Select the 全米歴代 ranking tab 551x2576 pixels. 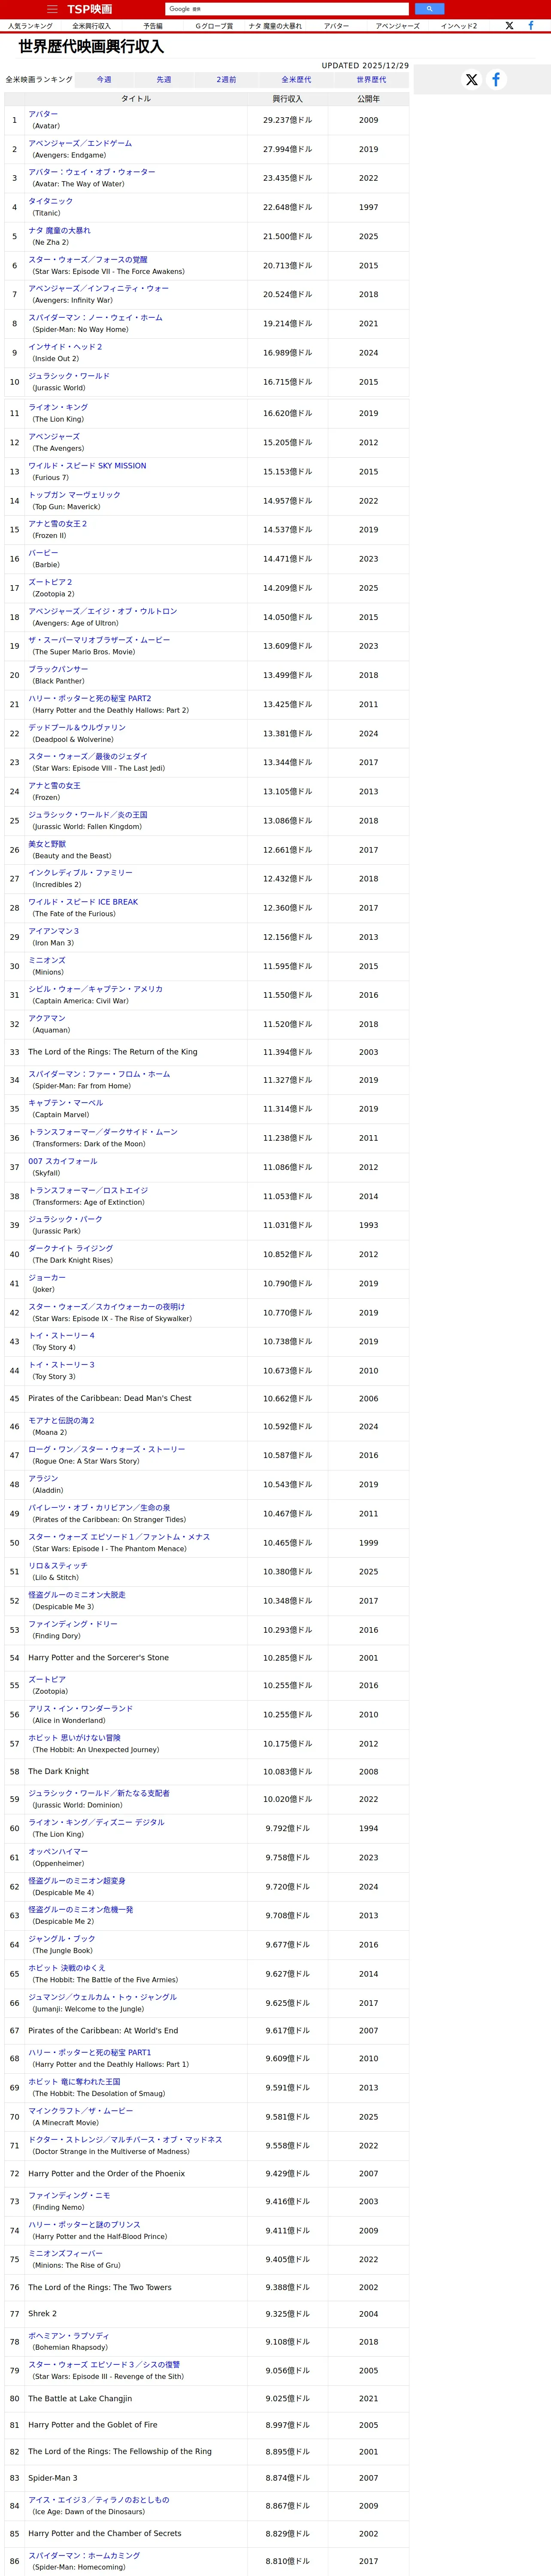[296, 79]
